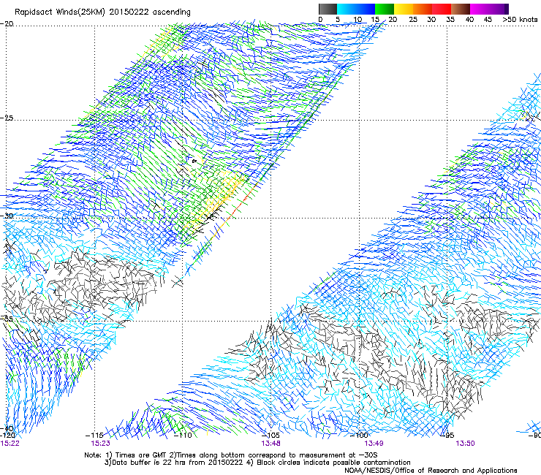Screen dimensions: 541x475
Task: Click the '-25' latitude label
Action: pos(7,118)
